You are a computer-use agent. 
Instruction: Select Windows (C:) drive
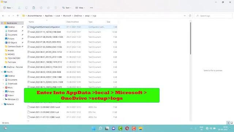click(x=13, y=99)
